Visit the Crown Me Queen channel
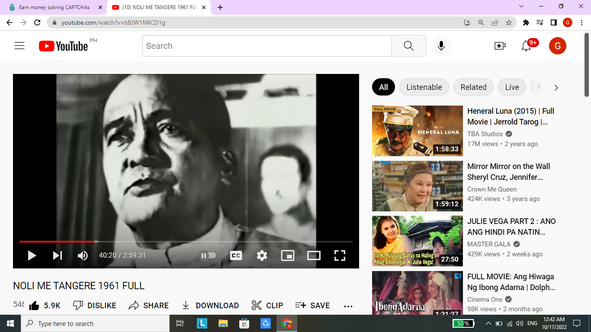 pyautogui.click(x=492, y=189)
